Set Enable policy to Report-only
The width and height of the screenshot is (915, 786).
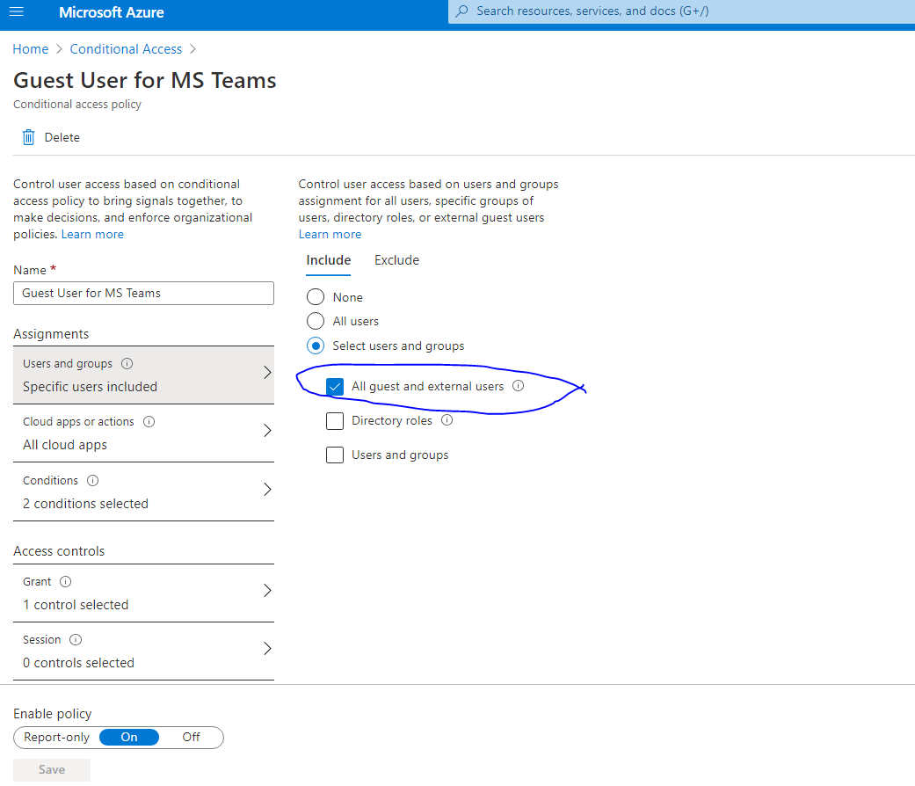point(56,737)
